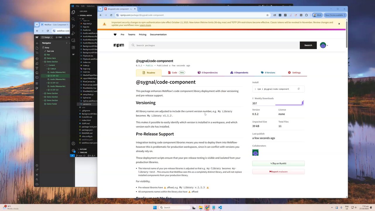375x211 pixels.
Task: Copy the npm install command
Action: (x=299, y=89)
